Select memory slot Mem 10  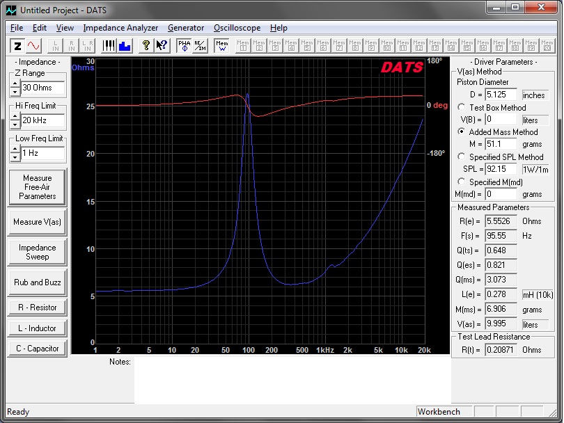[x=387, y=46]
